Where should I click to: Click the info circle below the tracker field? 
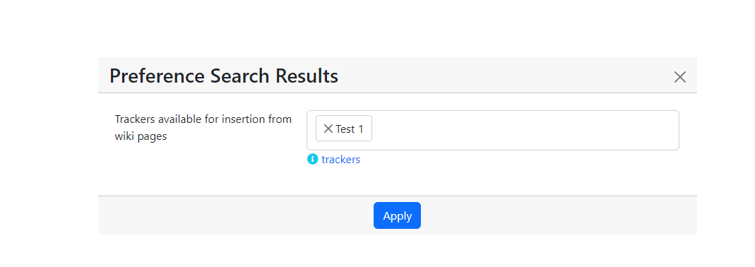pyautogui.click(x=312, y=159)
